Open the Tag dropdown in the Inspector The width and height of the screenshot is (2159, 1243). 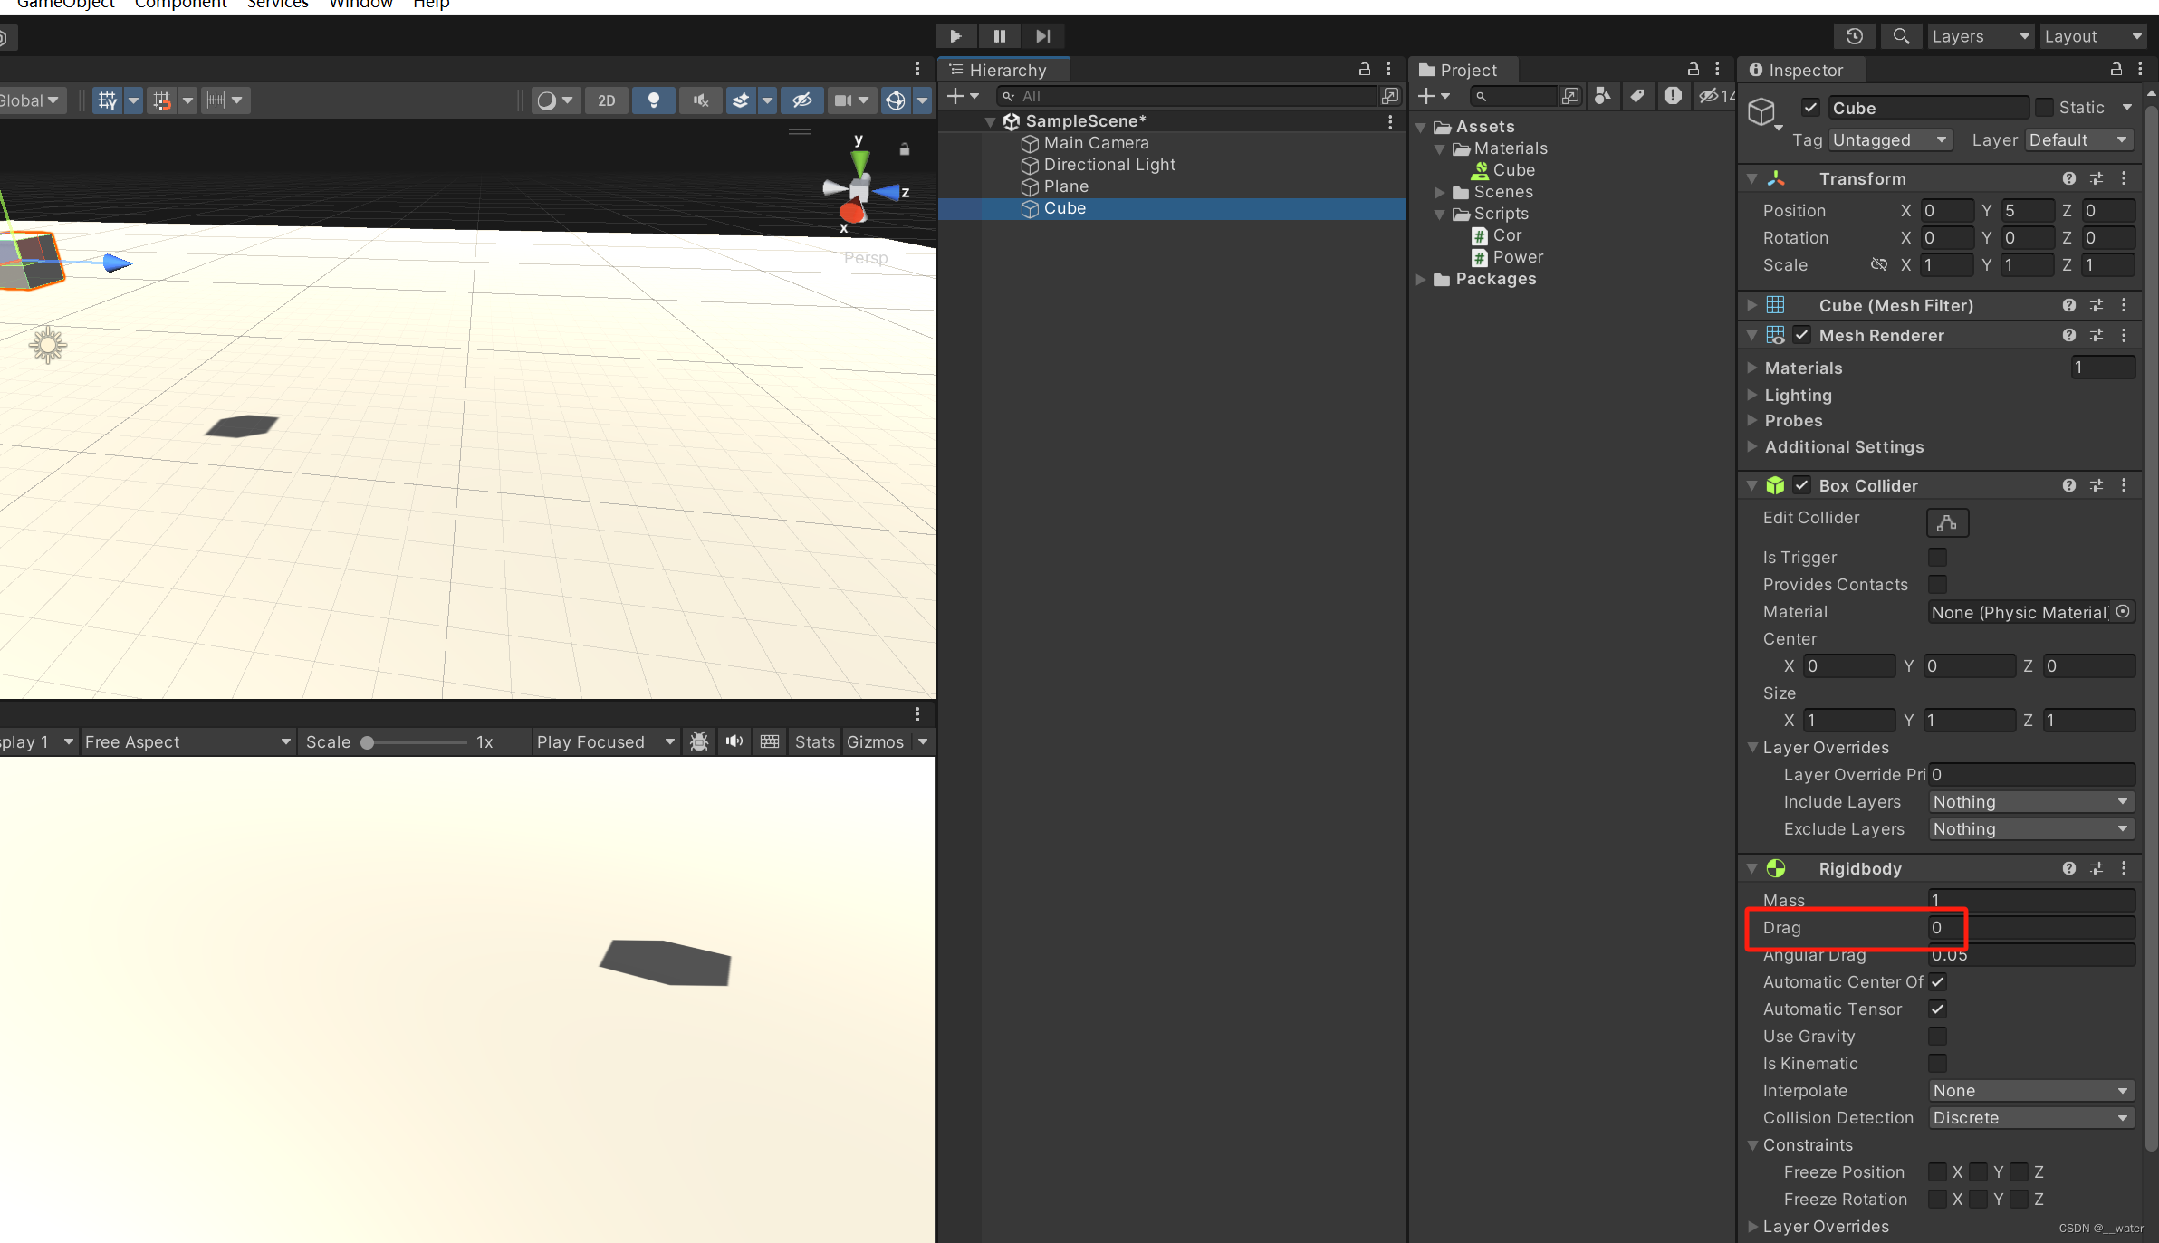[x=1889, y=139]
